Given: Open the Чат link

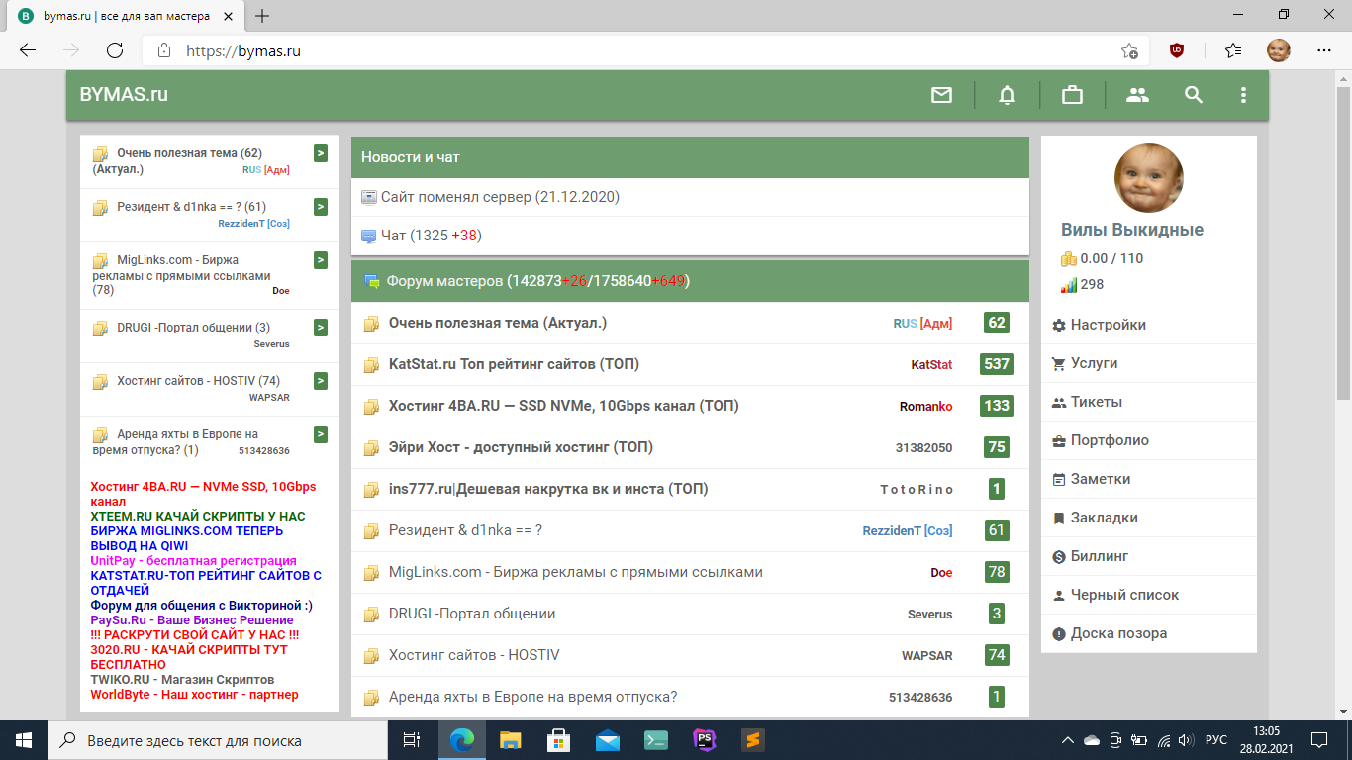Looking at the screenshot, I should (431, 236).
